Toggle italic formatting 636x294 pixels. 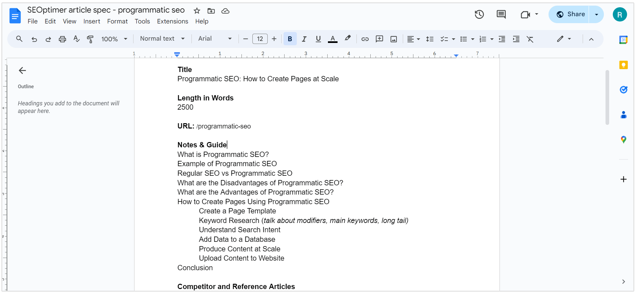click(x=304, y=39)
